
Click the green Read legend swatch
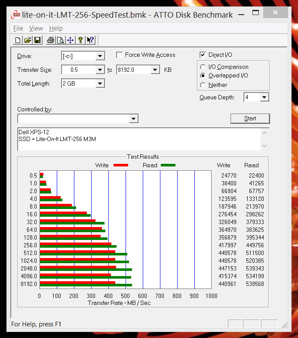(168, 165)
